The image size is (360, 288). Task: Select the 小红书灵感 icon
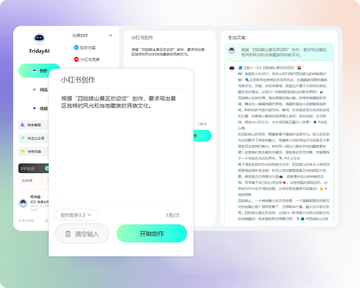point(76,60)
